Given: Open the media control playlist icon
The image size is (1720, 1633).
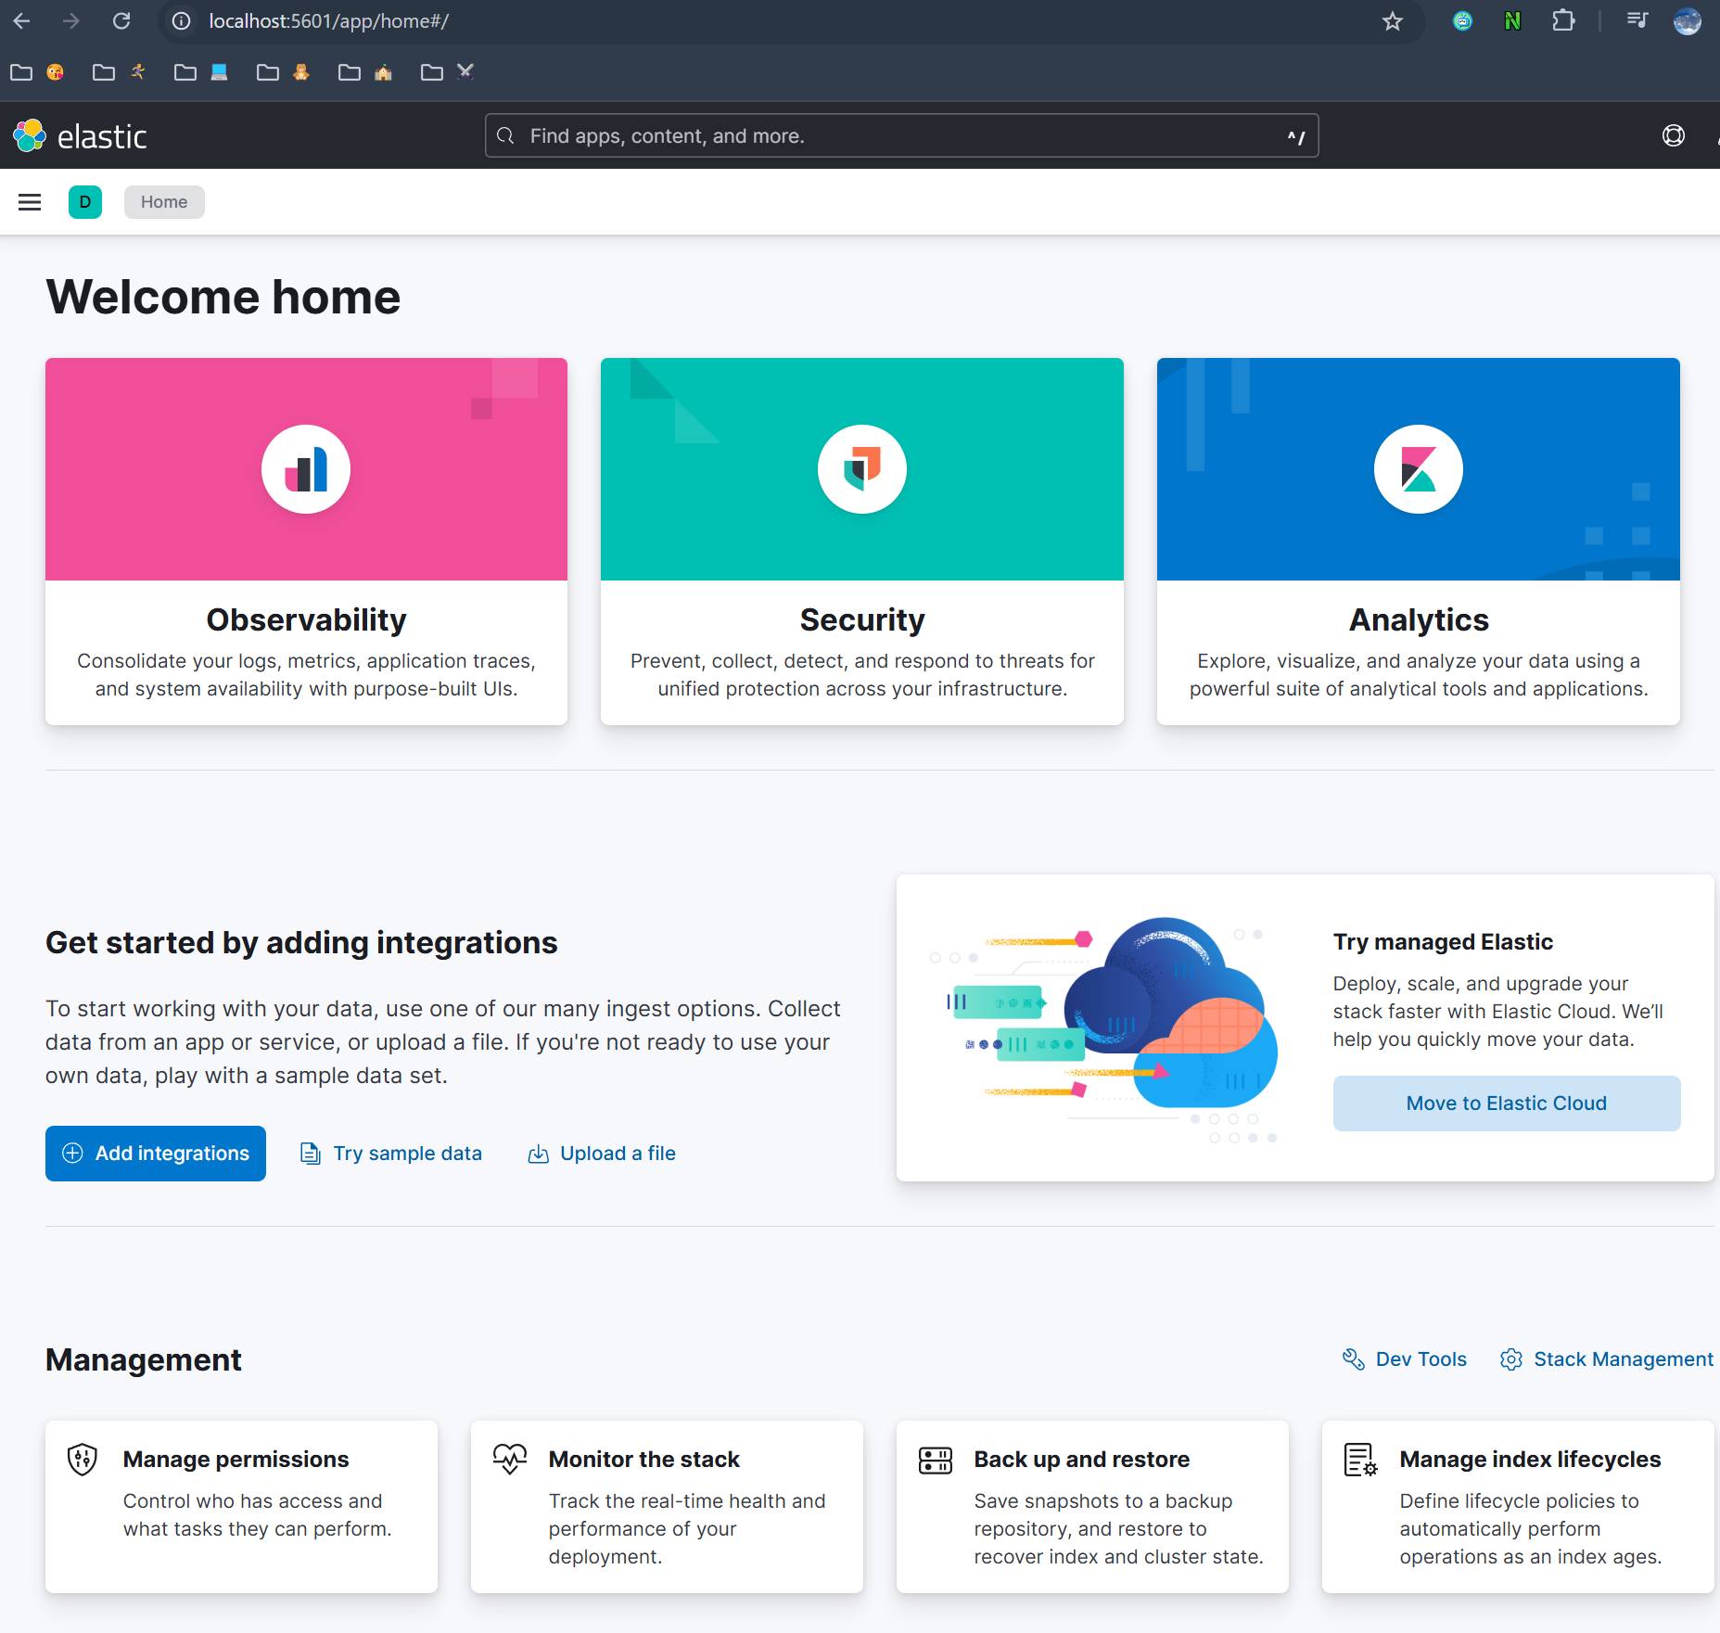Looking at the screenshot, I should [1637, 20].
